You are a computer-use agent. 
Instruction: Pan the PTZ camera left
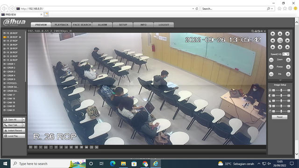273,41
